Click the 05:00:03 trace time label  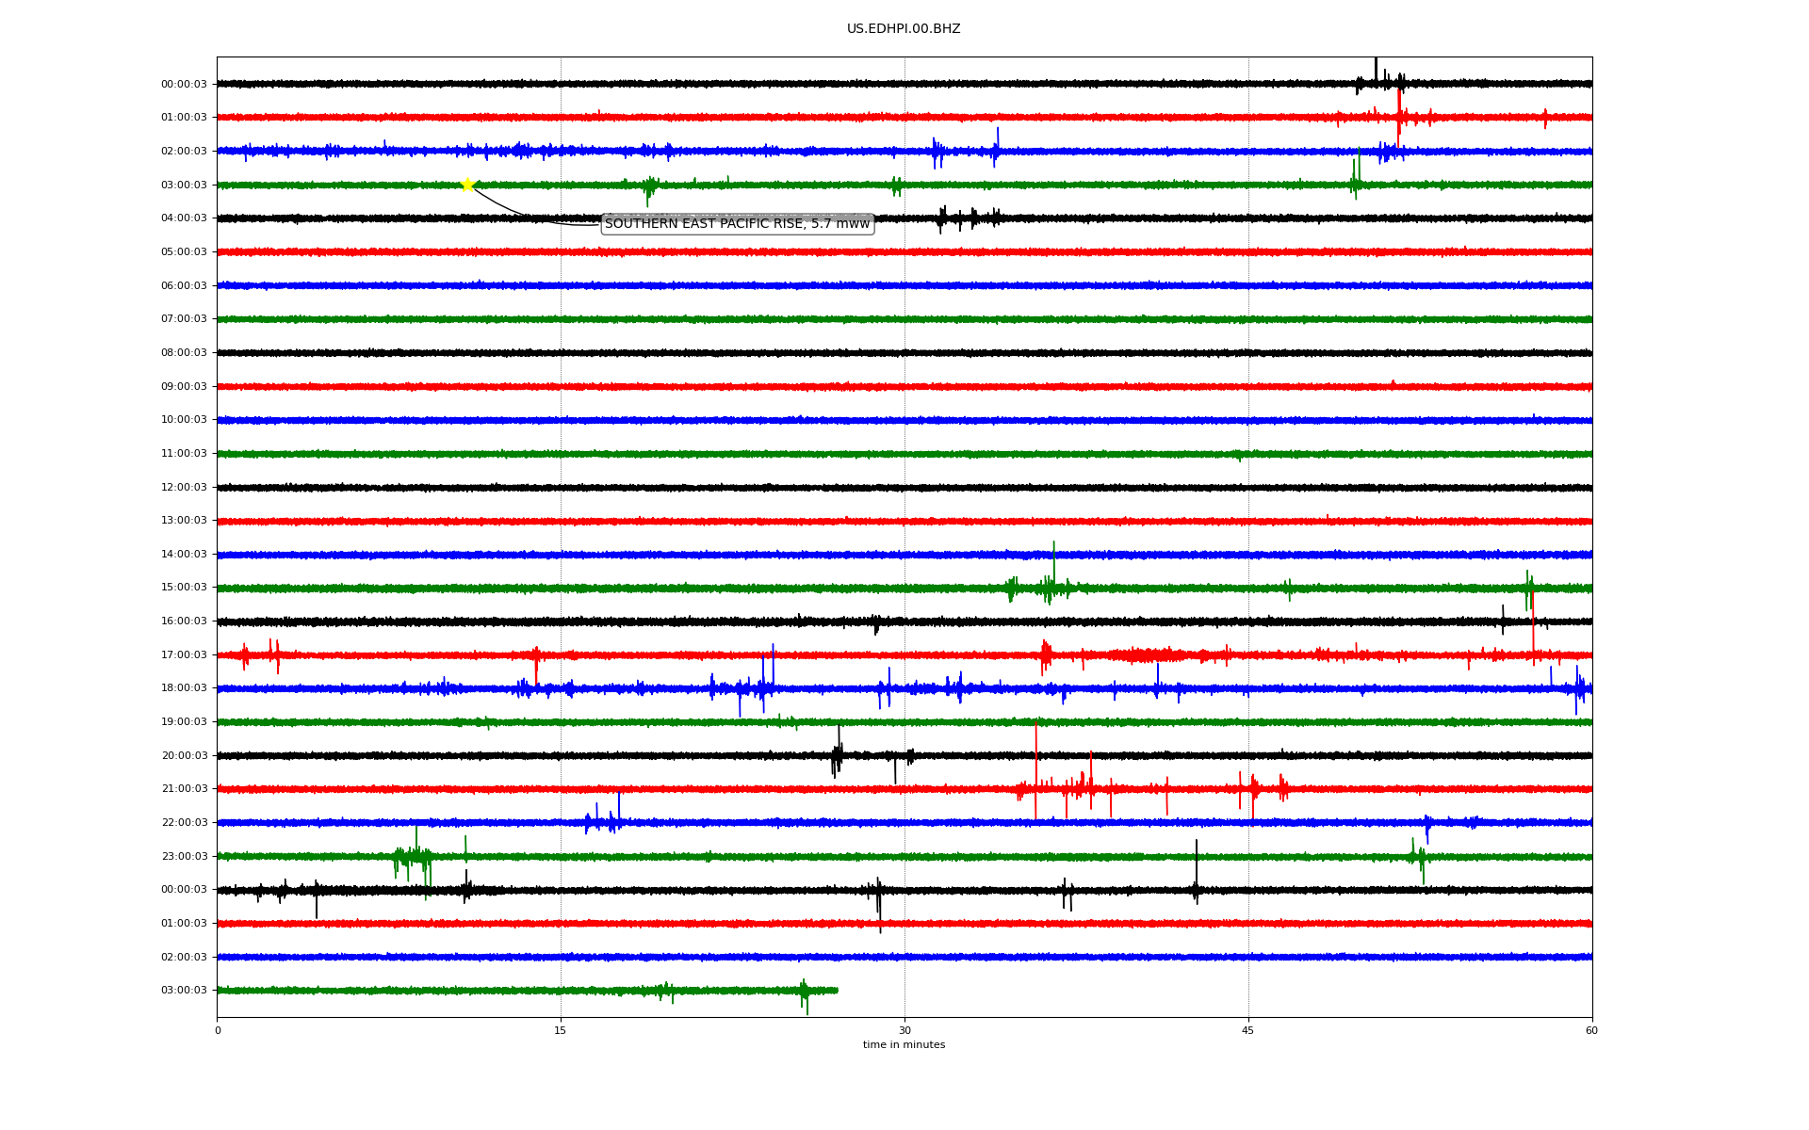pyautogui.click(x=184, y=252)
